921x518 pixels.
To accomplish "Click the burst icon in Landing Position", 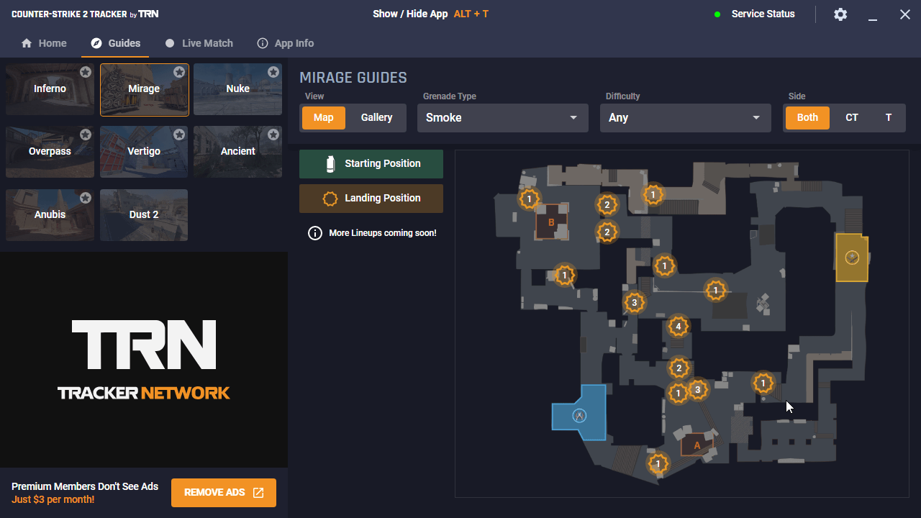I will 330,199.
